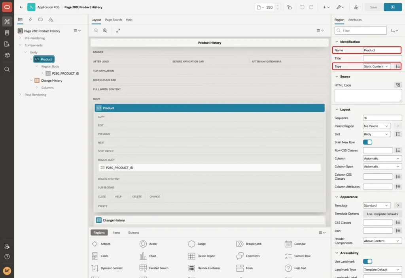Select P280_PRODUCT_ID tree item
The height and width of the screenshot is (278, 405).
[65, 73]
